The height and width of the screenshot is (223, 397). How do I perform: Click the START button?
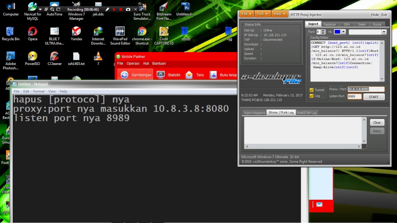[373, 97]
